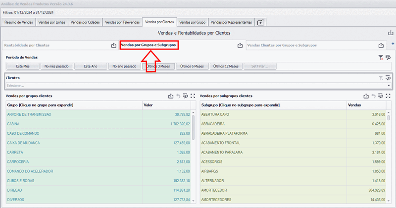Undo drill in Vendas por grupos clientes
Viewport: 396px width, 208px height.
(x=178, y=96)
